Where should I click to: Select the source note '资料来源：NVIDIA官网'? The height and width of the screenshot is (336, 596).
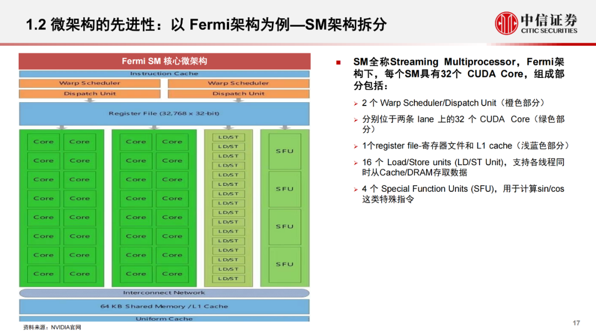[x=52, y=328]
